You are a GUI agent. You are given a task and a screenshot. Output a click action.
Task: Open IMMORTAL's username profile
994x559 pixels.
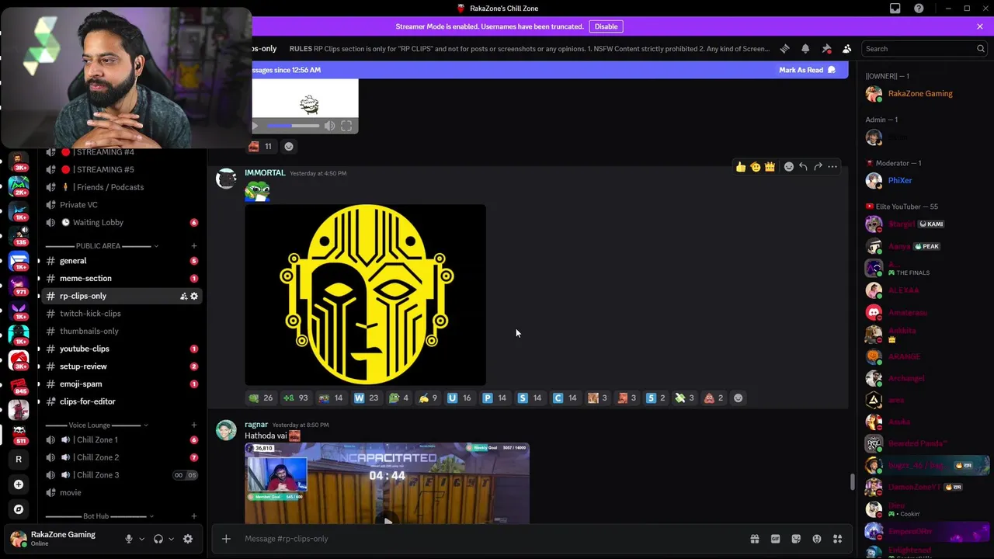tap(265, 173)
